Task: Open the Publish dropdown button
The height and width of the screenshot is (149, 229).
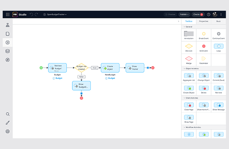Action: coord(184,15)
